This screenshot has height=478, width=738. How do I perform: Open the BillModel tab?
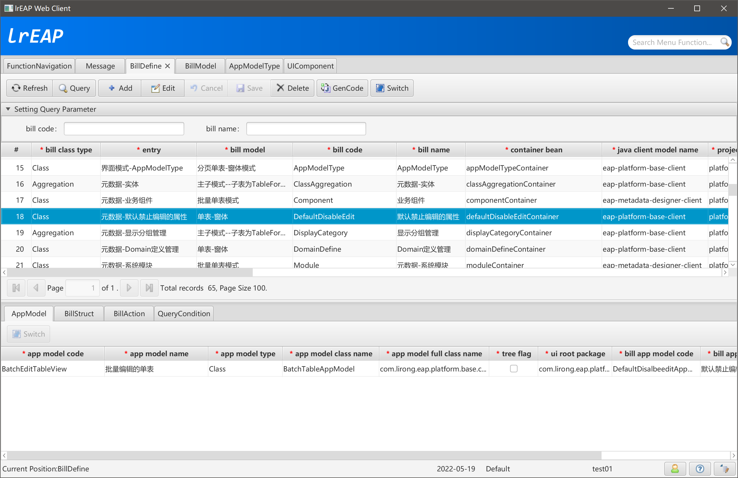coord(200,66)
